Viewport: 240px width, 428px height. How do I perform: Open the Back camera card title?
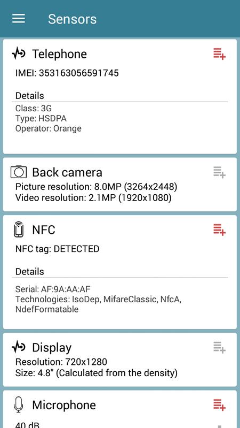tap(67, 172)
